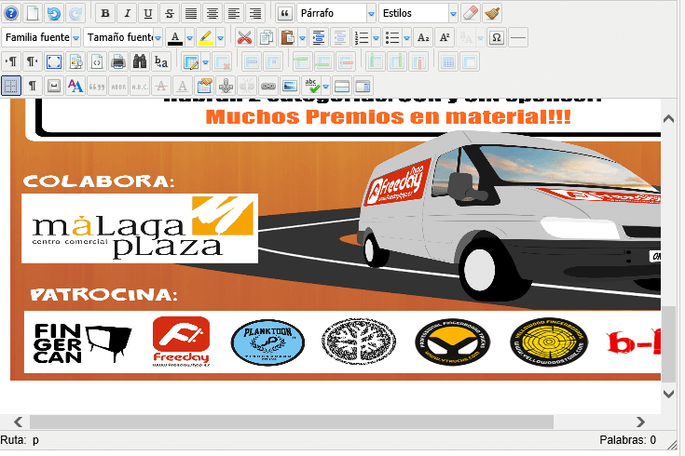Insert a numbered list
Screen dimensions: 685x456
point(362,37)
